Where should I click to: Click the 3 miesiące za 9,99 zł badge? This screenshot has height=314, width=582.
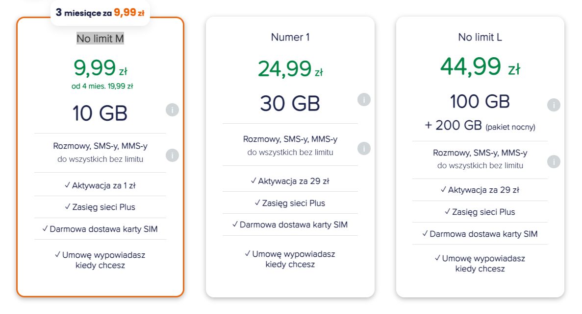[x=100, y=13]
